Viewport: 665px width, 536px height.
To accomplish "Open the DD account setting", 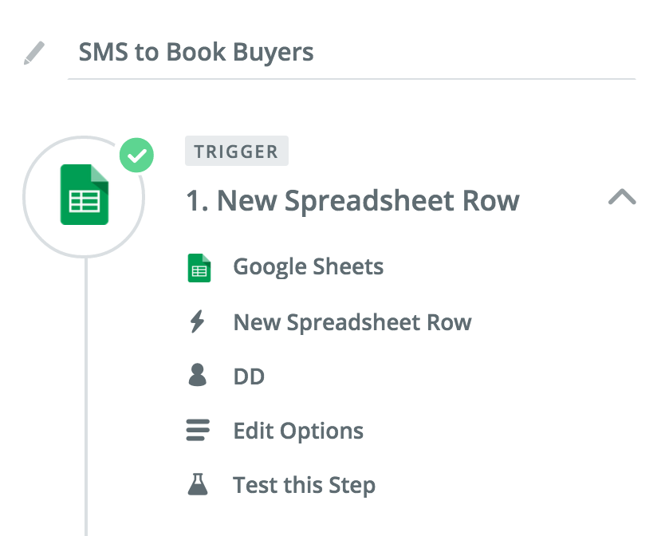I will click(x=249, y=376).
